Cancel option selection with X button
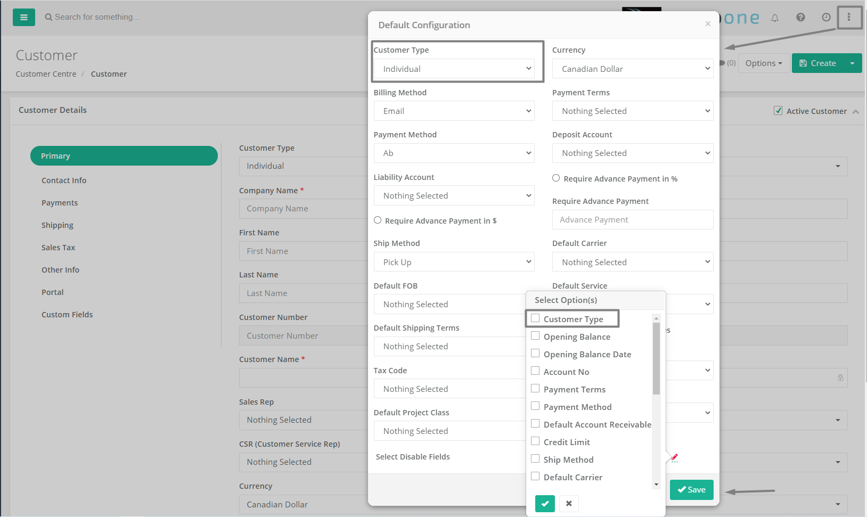The height and width of the screenshot is (517, 867). (569, 503)
